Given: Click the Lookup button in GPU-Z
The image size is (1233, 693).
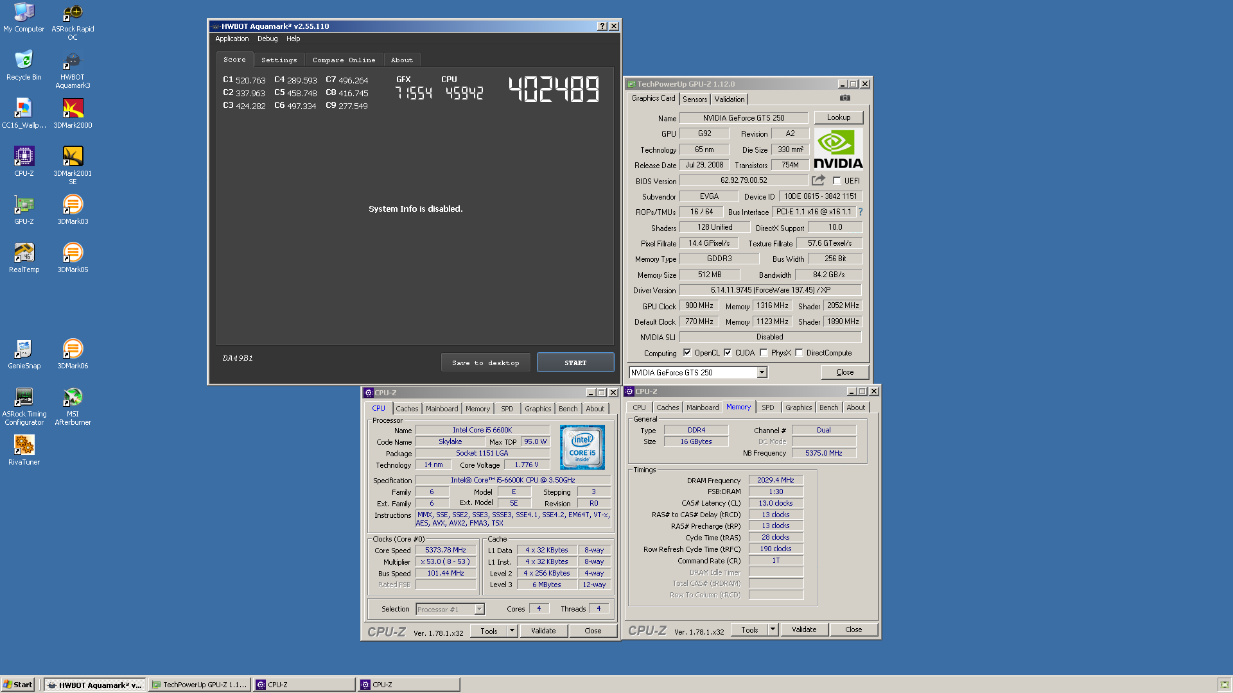Looking at the screenshot, I should (839, 117).
